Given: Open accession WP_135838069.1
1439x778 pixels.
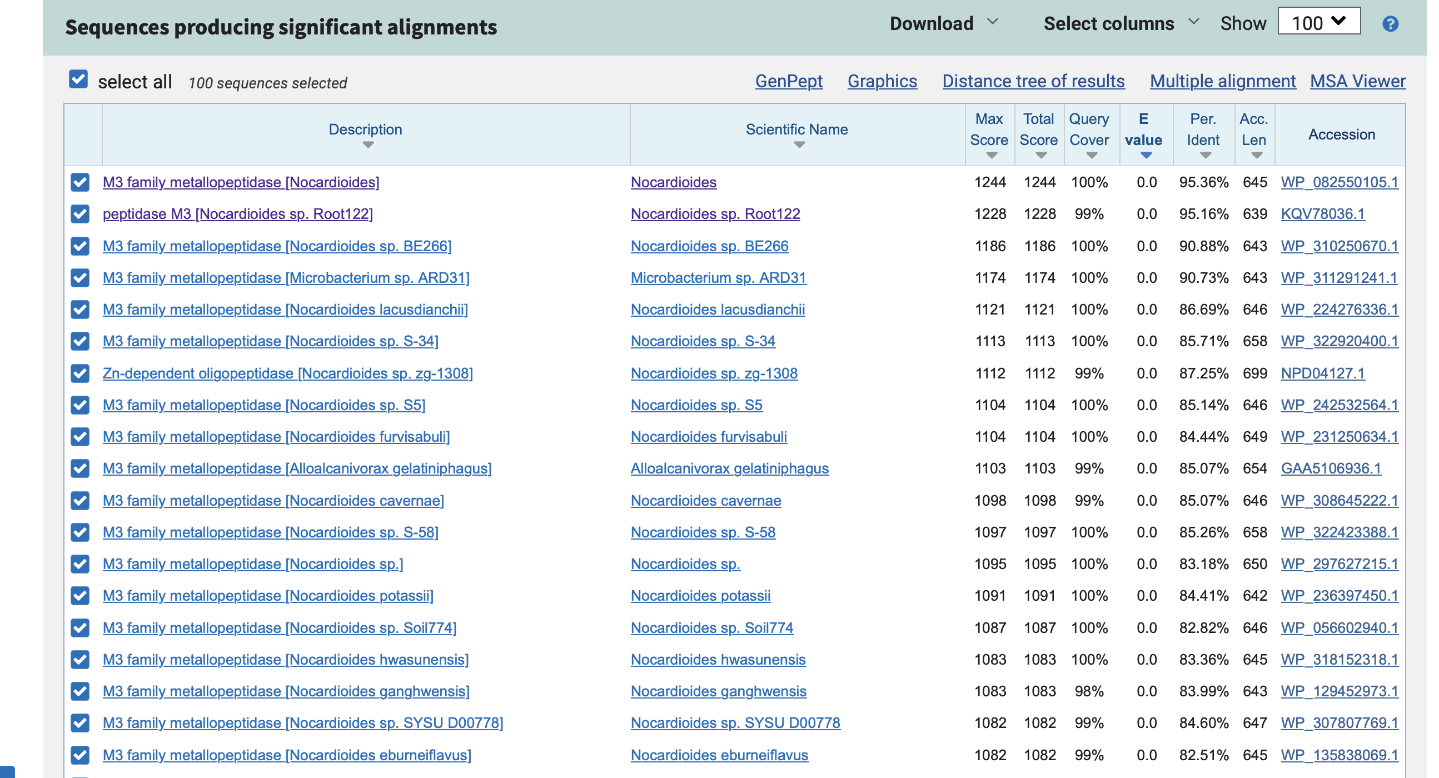Looking at the screenshot, I should [x=1339, y=756].
